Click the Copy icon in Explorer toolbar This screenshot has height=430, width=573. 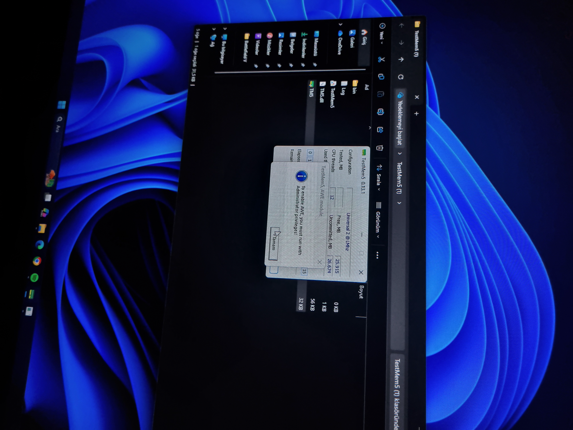pos(381,77)
